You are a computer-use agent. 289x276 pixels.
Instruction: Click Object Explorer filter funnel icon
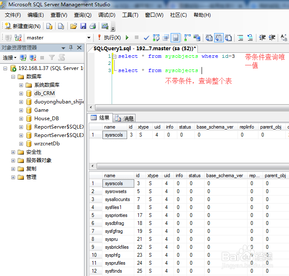tap(52, 58)
